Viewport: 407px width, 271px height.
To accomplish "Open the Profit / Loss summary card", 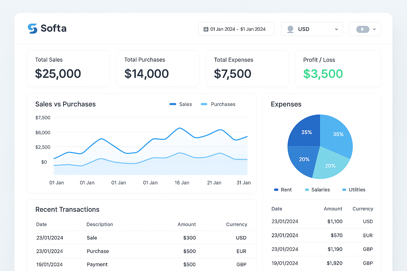I will 338,68.
